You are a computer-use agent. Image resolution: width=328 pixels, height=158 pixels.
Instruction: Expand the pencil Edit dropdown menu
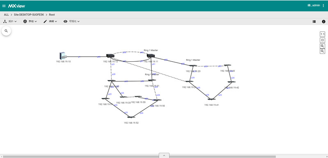(50, 22)
